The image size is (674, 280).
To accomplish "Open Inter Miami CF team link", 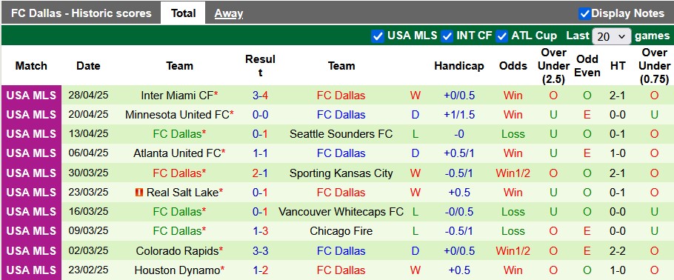I will (177, 96).
